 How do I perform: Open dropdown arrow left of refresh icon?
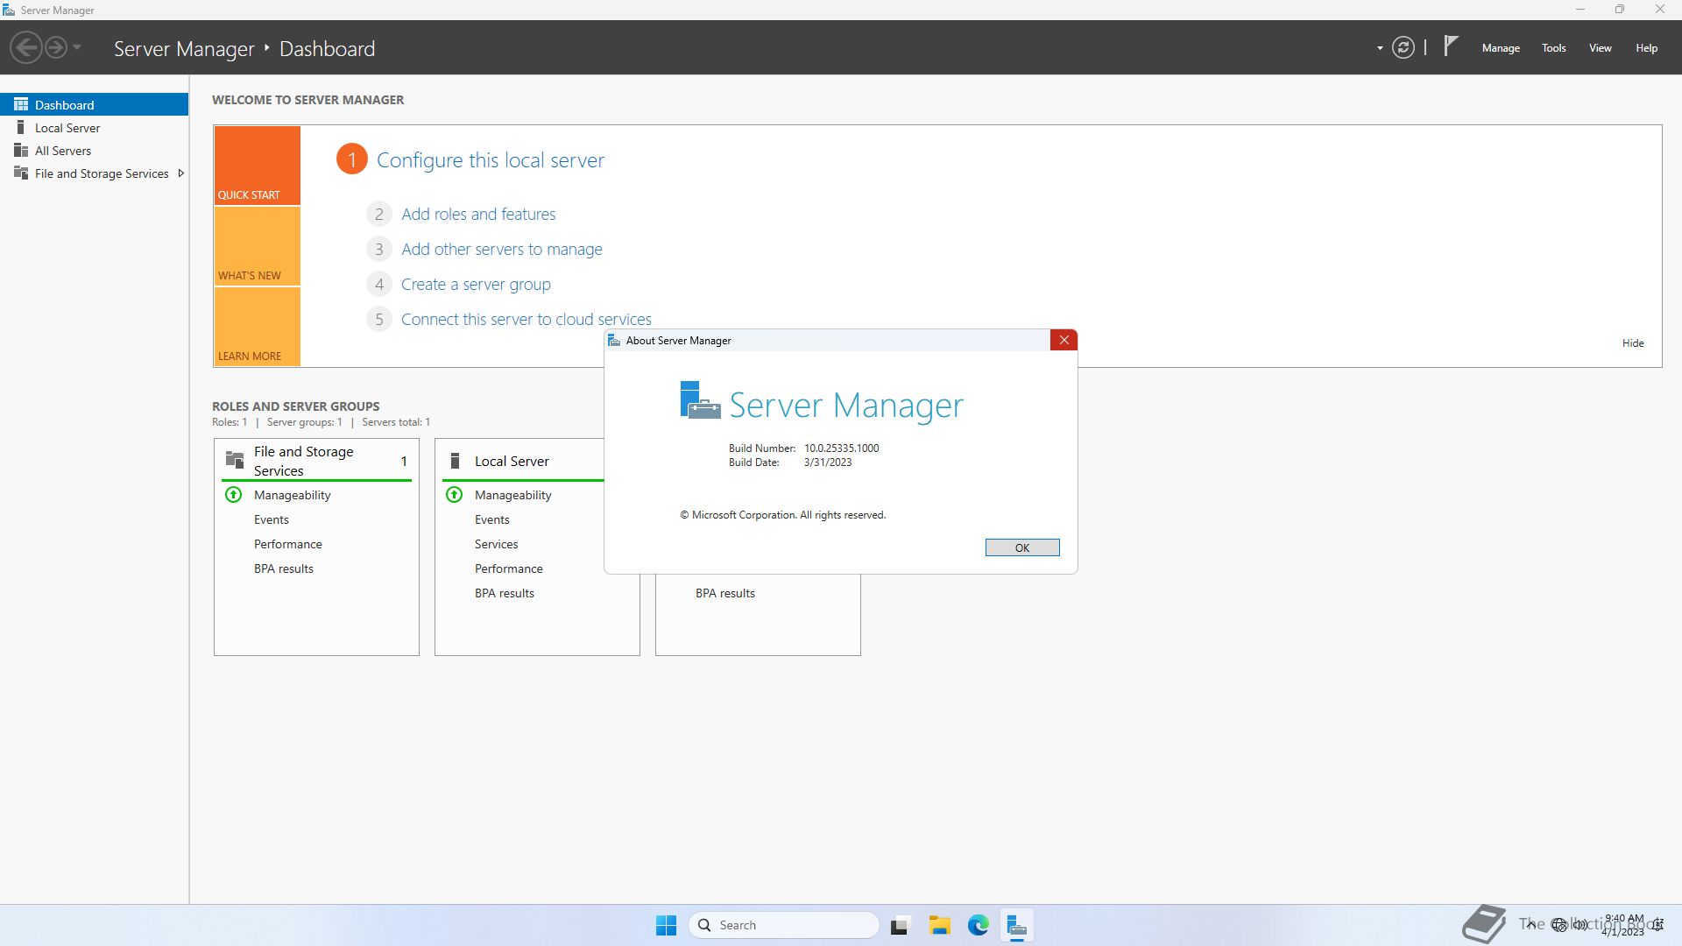pos(1380,48)
